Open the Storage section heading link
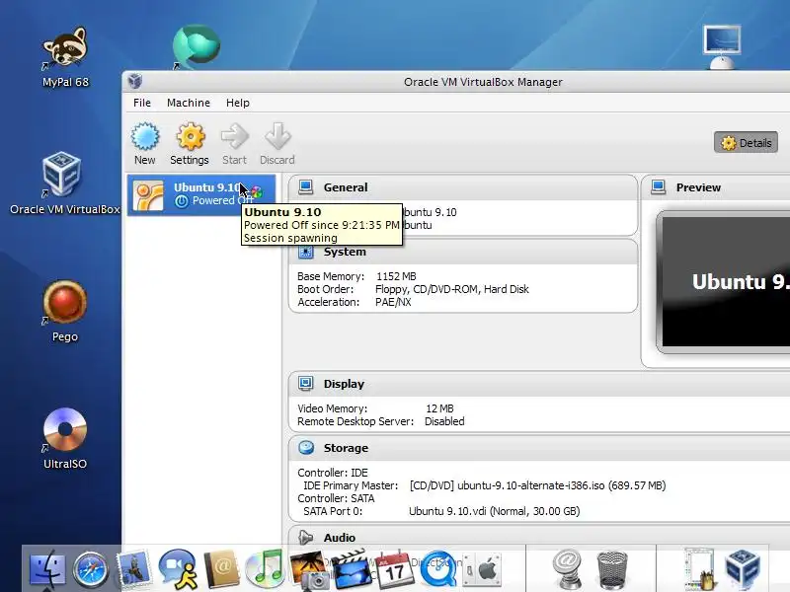The image size is (790, 592). click(346, 448)
